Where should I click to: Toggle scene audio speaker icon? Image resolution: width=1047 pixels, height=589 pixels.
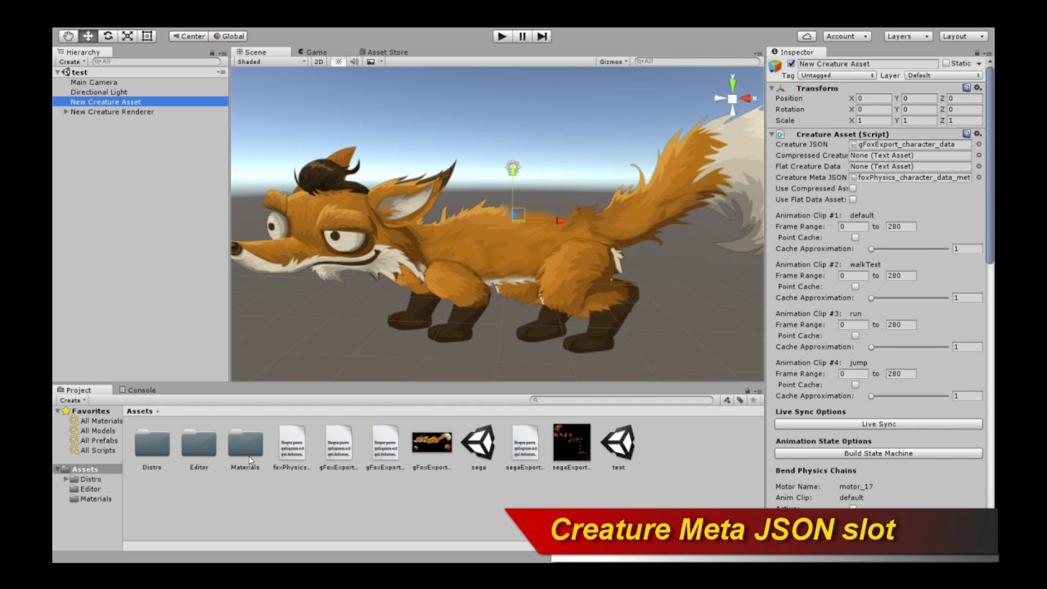(x=354, y=61)
